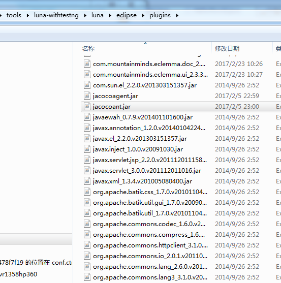Sort files by 修改日期 column header
The width and height of the screenshot is (281, 283).
[227, 48]
